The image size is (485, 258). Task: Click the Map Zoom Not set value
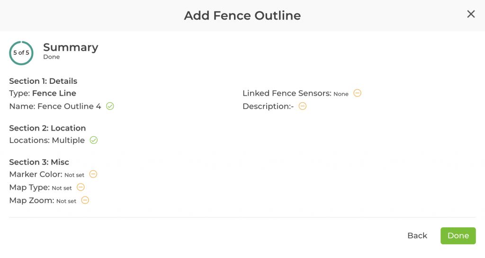pos(66,201)
